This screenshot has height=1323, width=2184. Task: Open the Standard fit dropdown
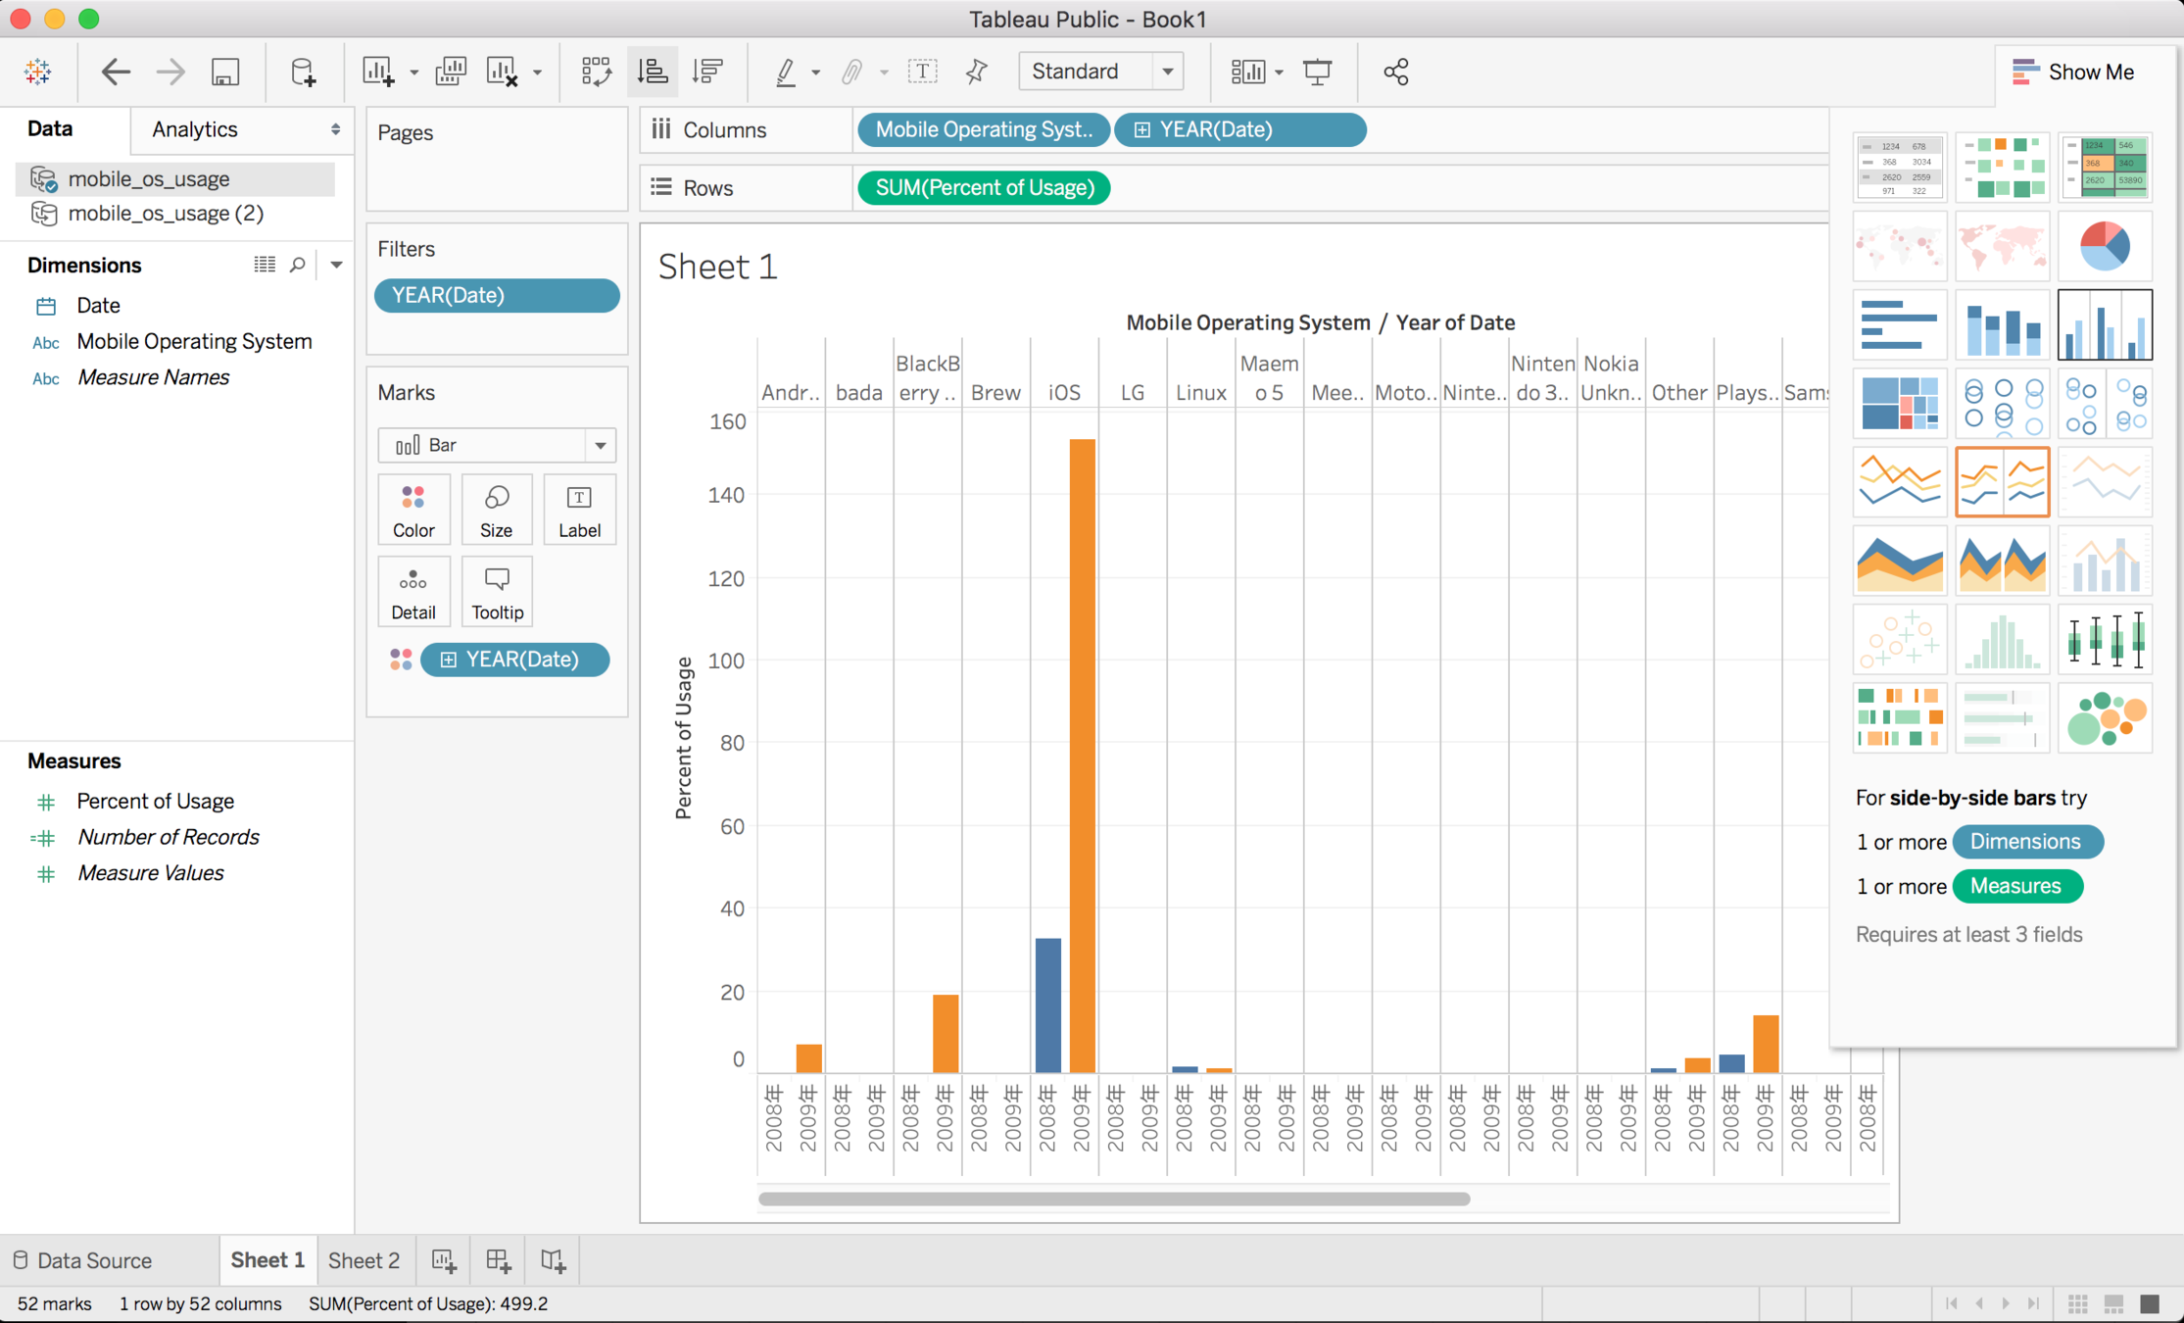(1167, 72)
